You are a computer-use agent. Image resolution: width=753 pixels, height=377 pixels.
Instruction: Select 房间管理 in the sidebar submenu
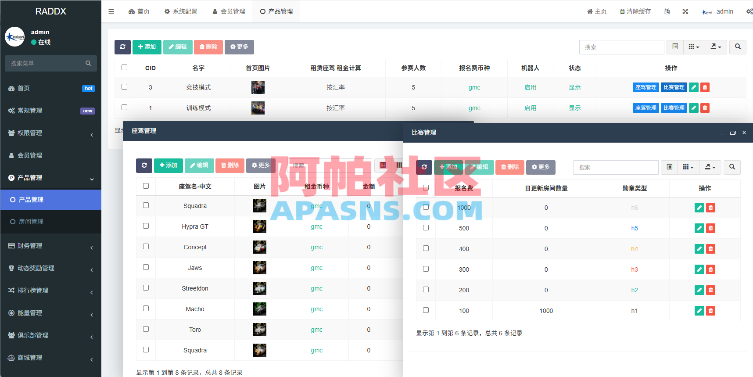click(51, 222)
